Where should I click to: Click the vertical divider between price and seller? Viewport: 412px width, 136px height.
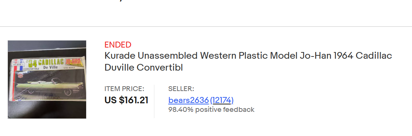point(154,101)
